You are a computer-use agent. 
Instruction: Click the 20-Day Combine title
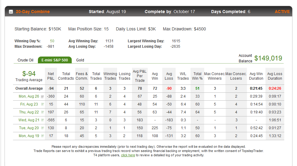coord(33,12)
